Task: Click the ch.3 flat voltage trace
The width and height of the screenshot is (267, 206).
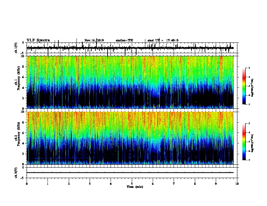Action: pos(130,173)
